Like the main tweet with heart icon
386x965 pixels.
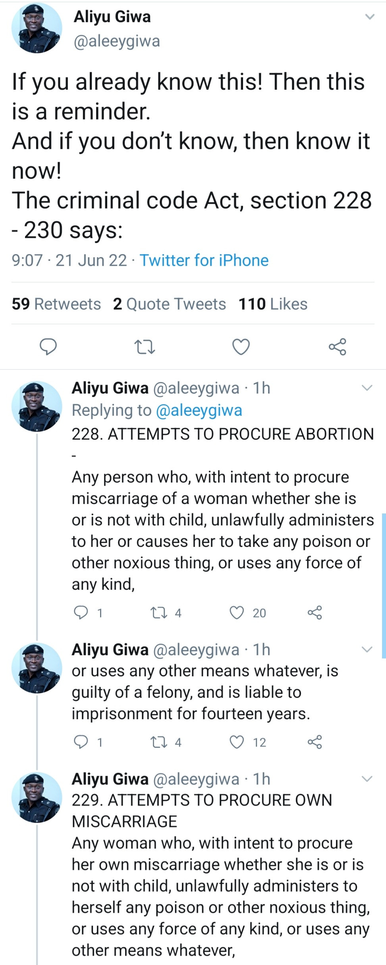click(241, 347)
